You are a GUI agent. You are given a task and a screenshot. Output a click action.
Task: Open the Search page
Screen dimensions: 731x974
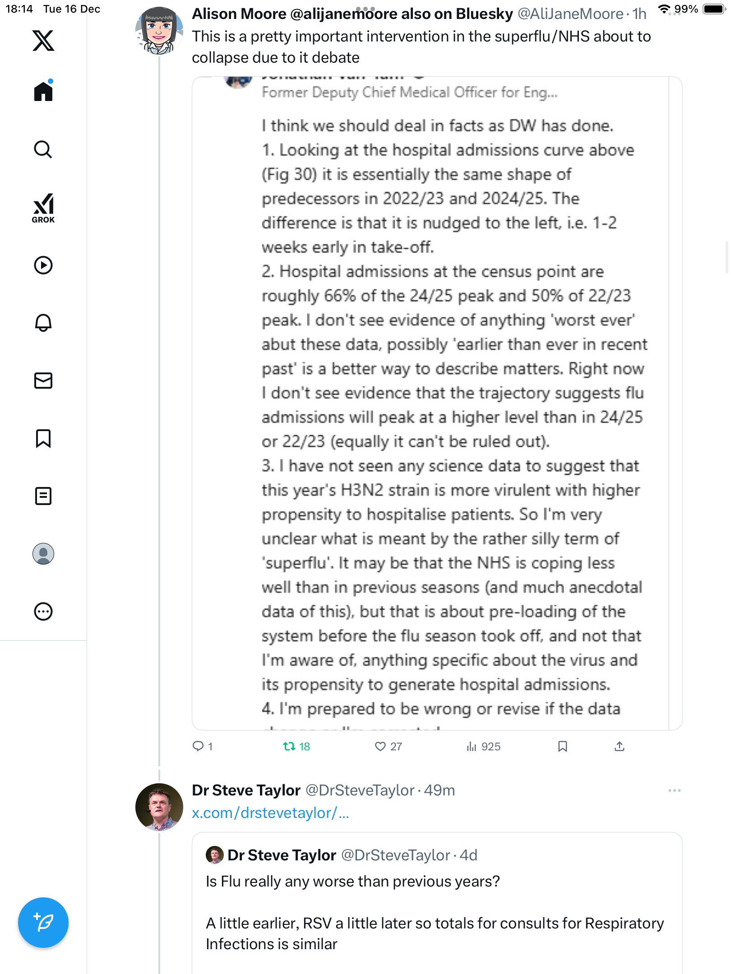[x=43, y=149]
